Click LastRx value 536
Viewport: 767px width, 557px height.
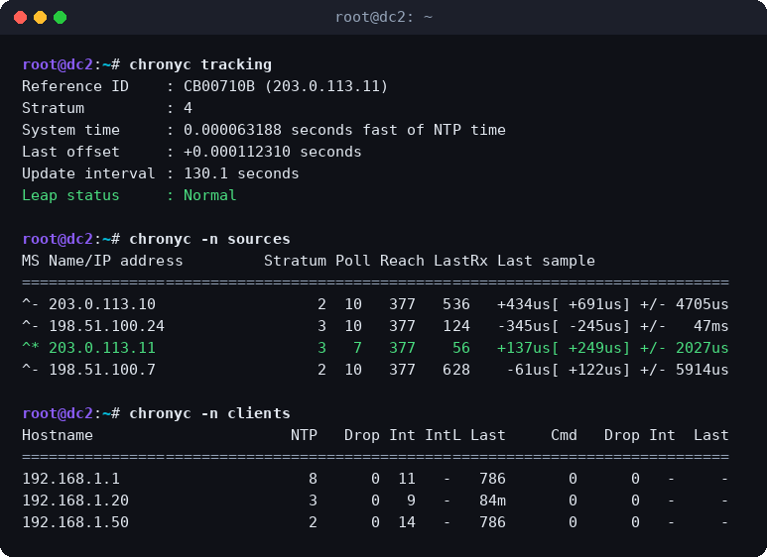455,304
